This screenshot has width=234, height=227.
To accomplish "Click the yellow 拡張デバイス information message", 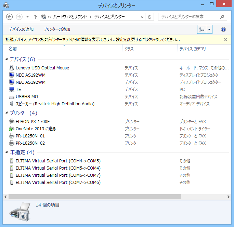I will tap(92, 40).
